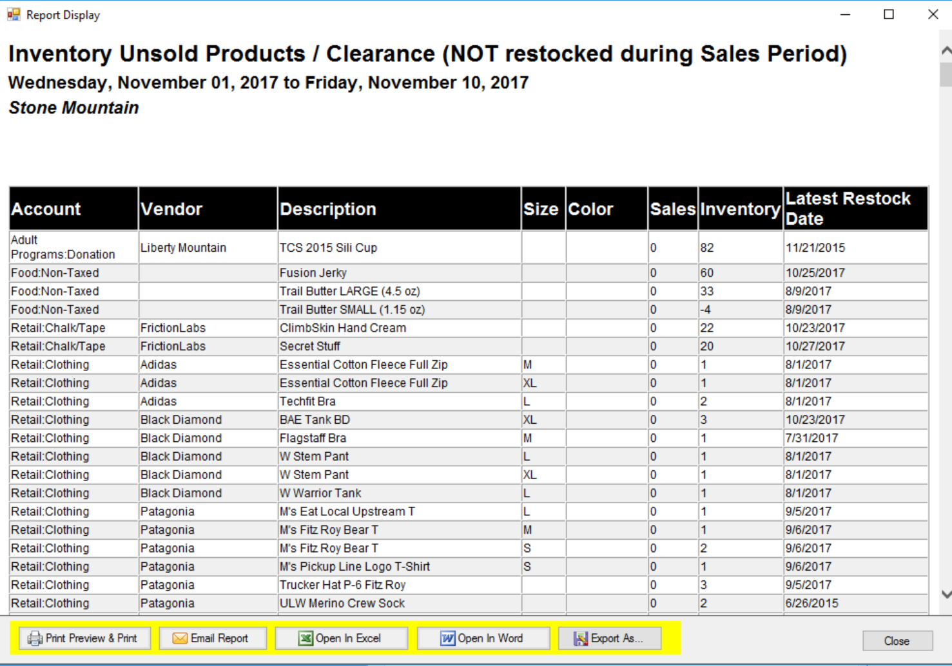Viewport: 952px width, 666px height.
Task: Click the BAE Tank BD cell
Action: 399,419
